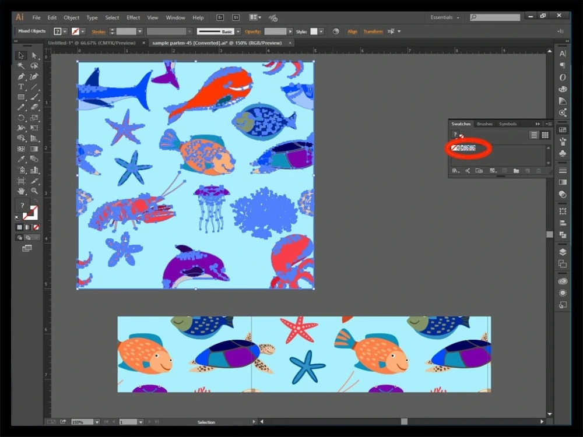The image size is (583, 437).
Task: Switch to Symbols panel tab
Action: point(508,124)
